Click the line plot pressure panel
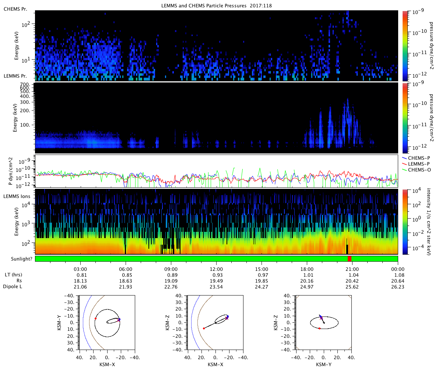 (216, 171)
